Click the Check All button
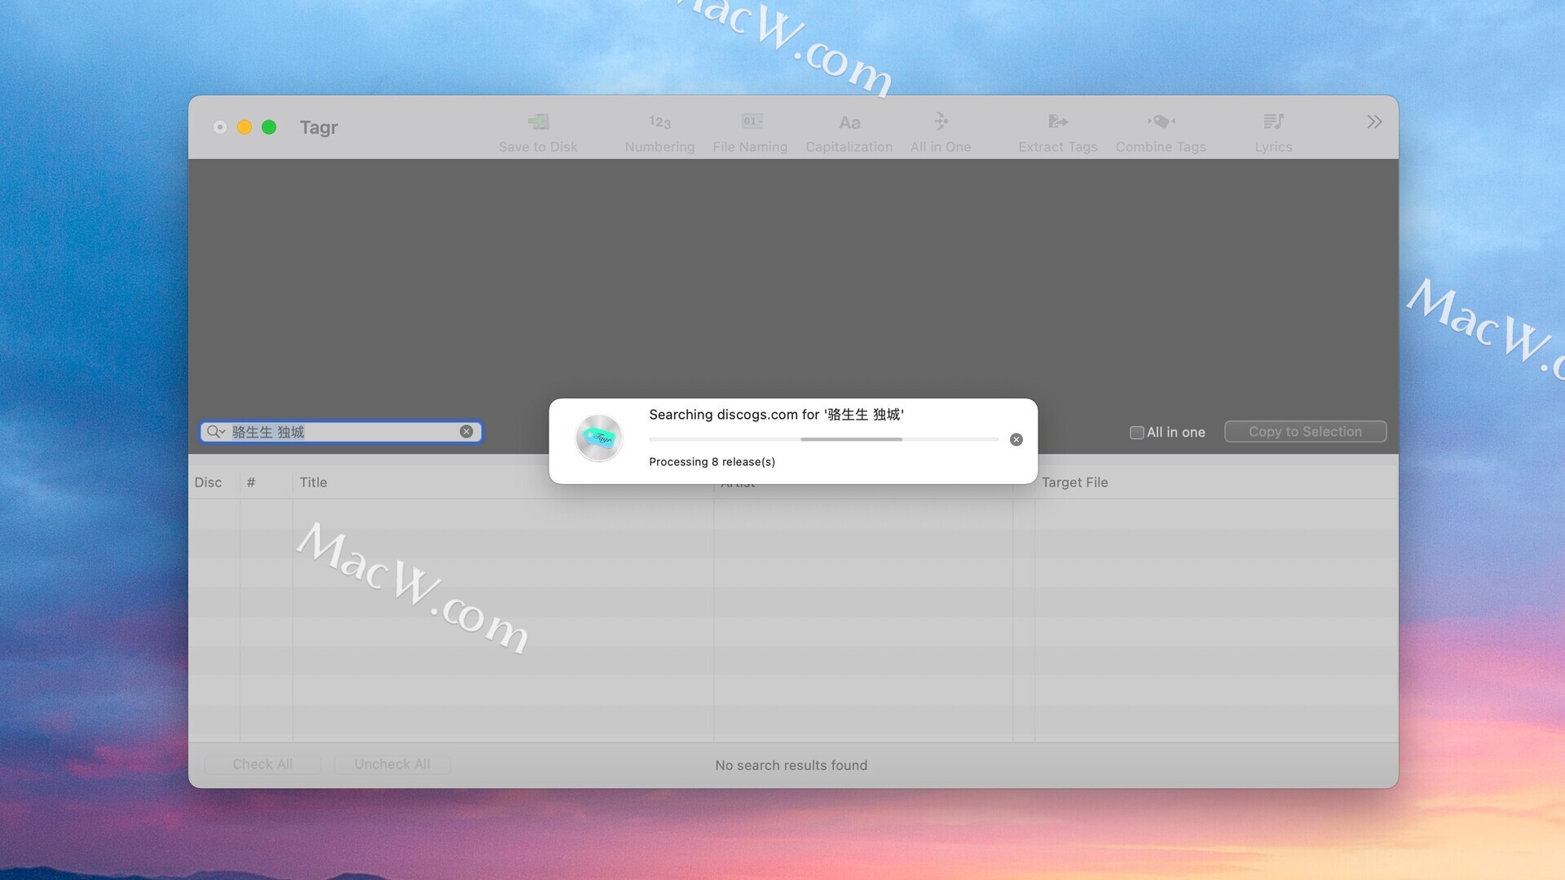Viewport: 1565px width, 880px height. click(x=262, y=764)
